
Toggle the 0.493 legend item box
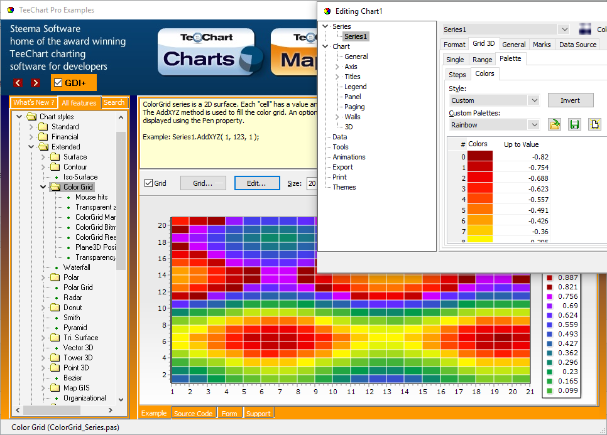point(549,334)
